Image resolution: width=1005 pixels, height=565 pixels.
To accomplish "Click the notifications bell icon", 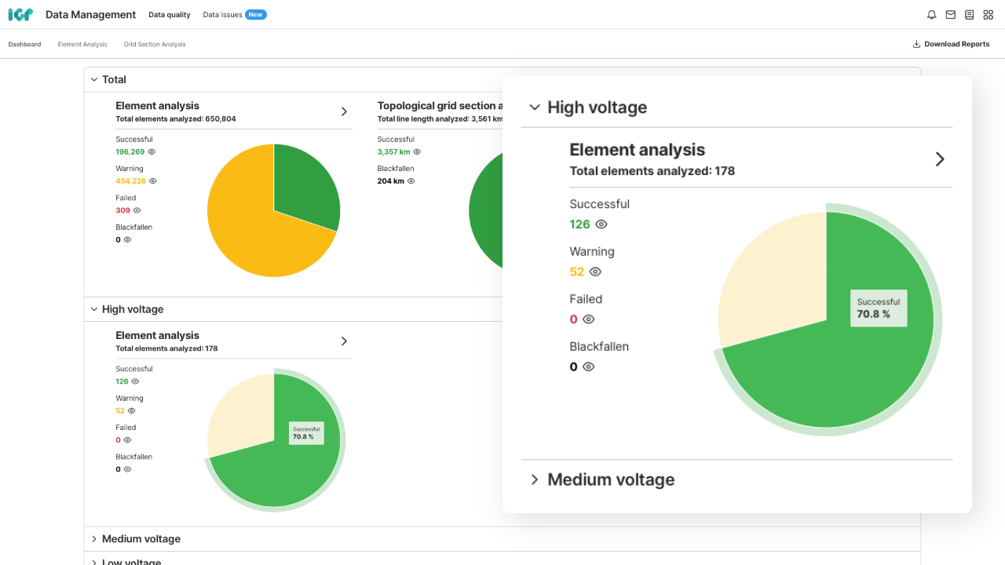I will tap(932, 15).
